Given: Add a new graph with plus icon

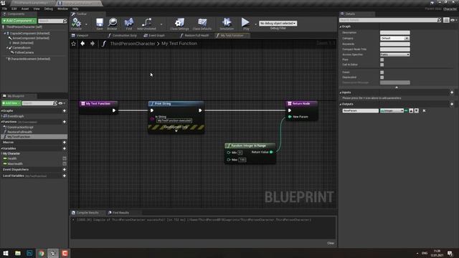Looking at the screenshot, I should (65, 111).
